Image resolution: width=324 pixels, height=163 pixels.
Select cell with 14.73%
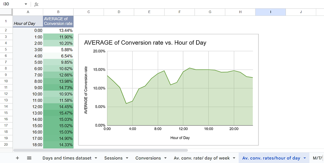coord(58,88)
